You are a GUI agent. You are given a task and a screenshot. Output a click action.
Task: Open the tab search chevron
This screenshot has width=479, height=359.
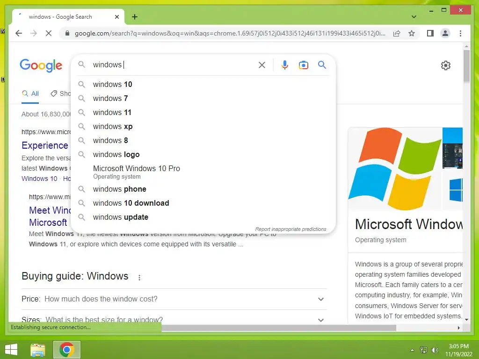pos(414,17)
